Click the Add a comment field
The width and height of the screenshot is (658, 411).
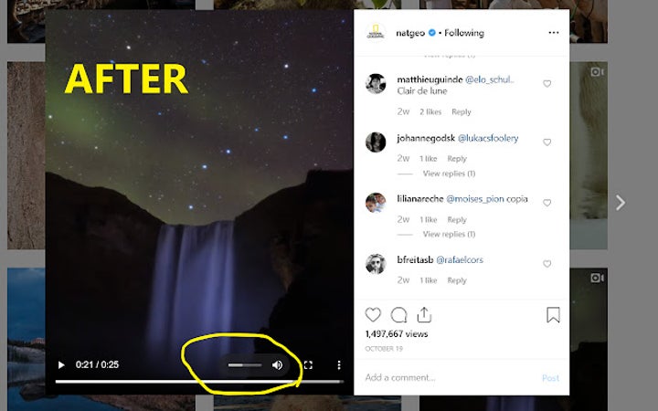[x=439, y=377]
